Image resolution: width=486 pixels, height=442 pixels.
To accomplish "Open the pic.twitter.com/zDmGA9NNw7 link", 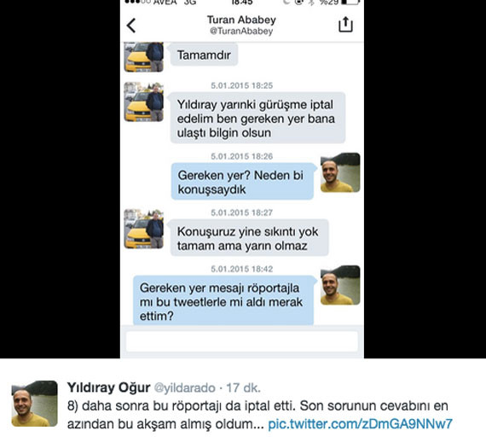I will pos(360,424).
